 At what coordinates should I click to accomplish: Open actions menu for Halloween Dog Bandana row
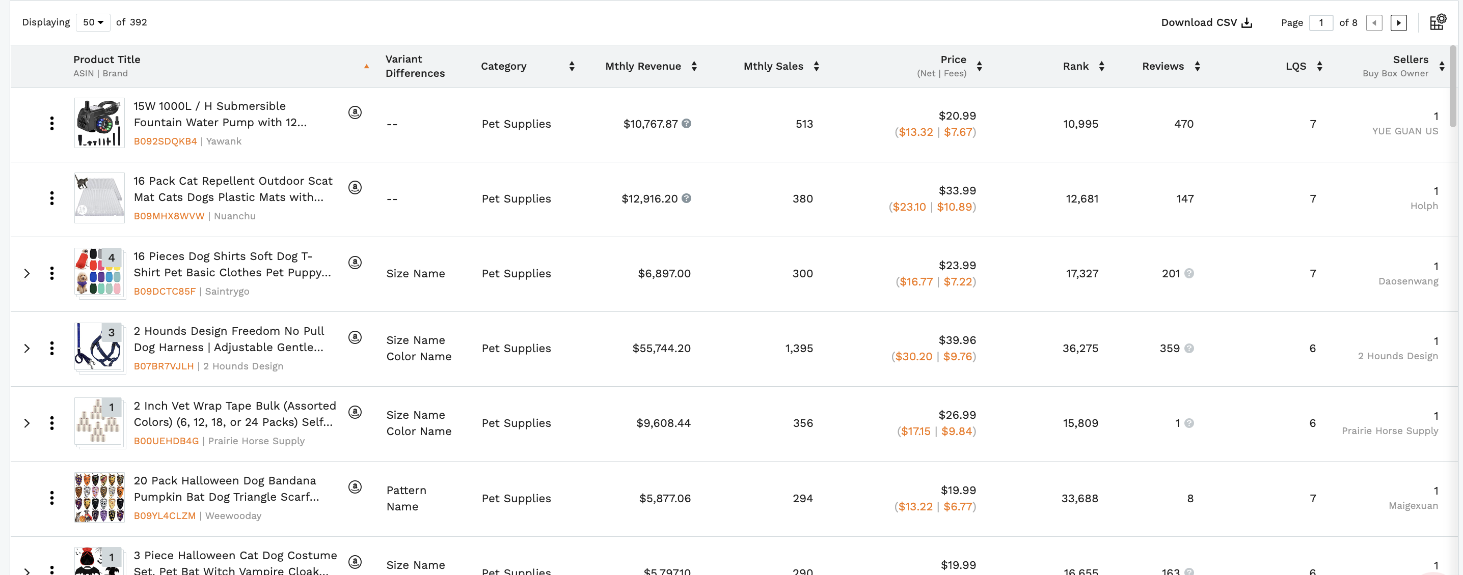(51, 498)
